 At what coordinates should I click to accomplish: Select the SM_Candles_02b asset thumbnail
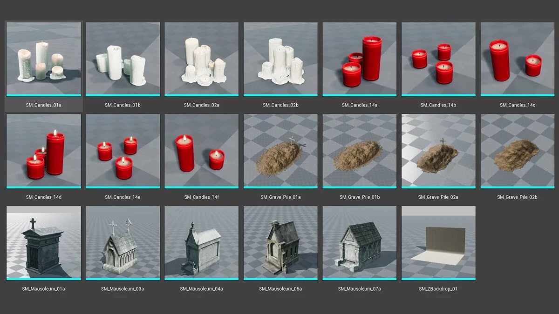280,59
